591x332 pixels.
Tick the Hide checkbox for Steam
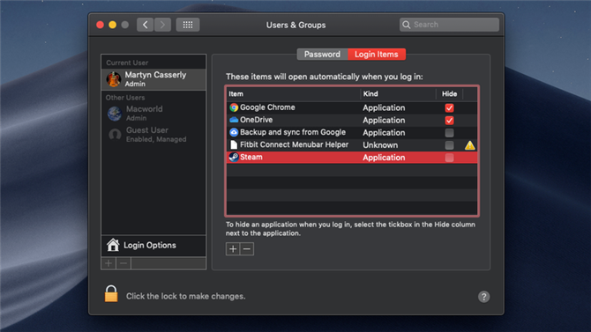click(449, 158)
